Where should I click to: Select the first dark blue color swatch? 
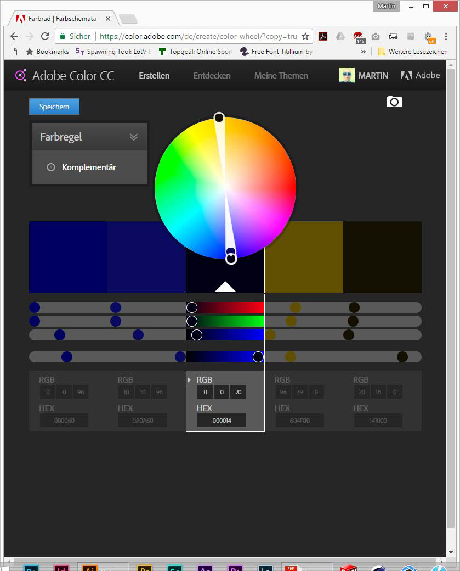tap(68, 257)
